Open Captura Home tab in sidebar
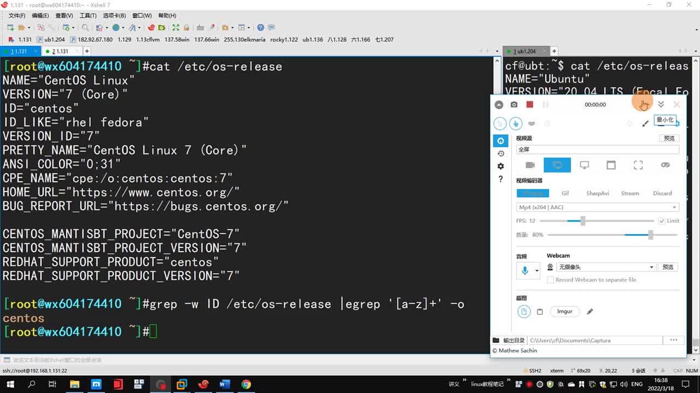The image size is (700, 393). [x=500, y=141]
